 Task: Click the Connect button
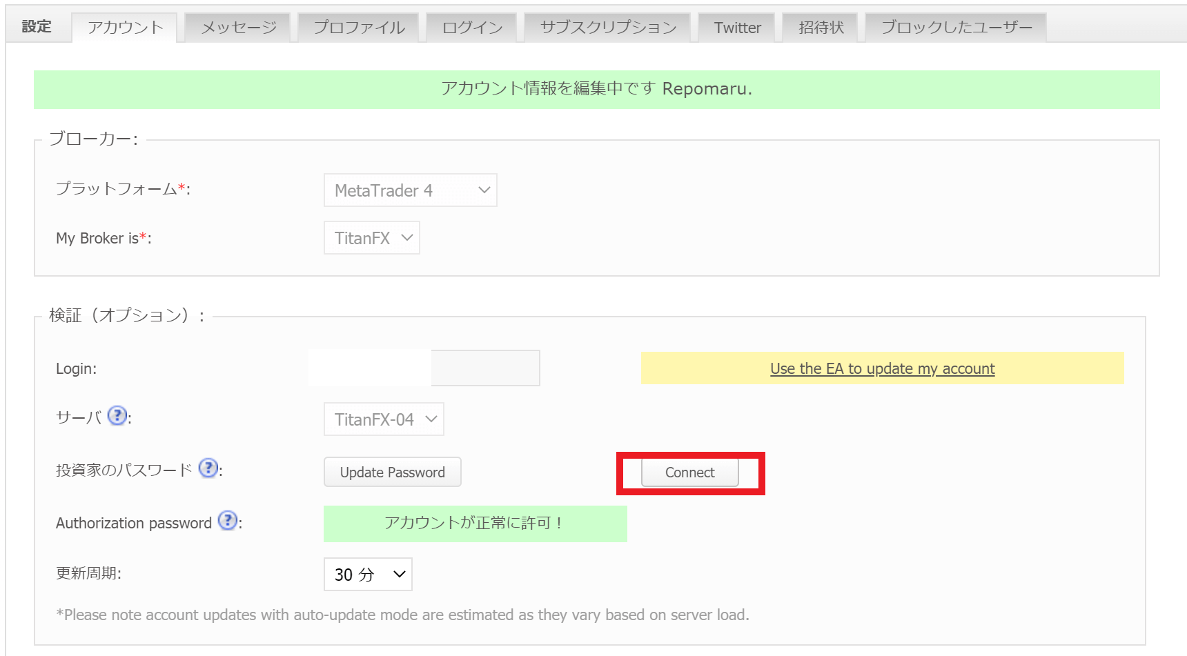[690, 473]
